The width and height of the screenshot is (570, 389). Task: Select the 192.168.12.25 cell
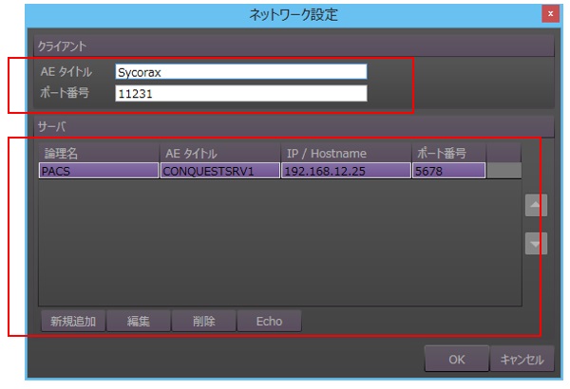pos(346,171)
